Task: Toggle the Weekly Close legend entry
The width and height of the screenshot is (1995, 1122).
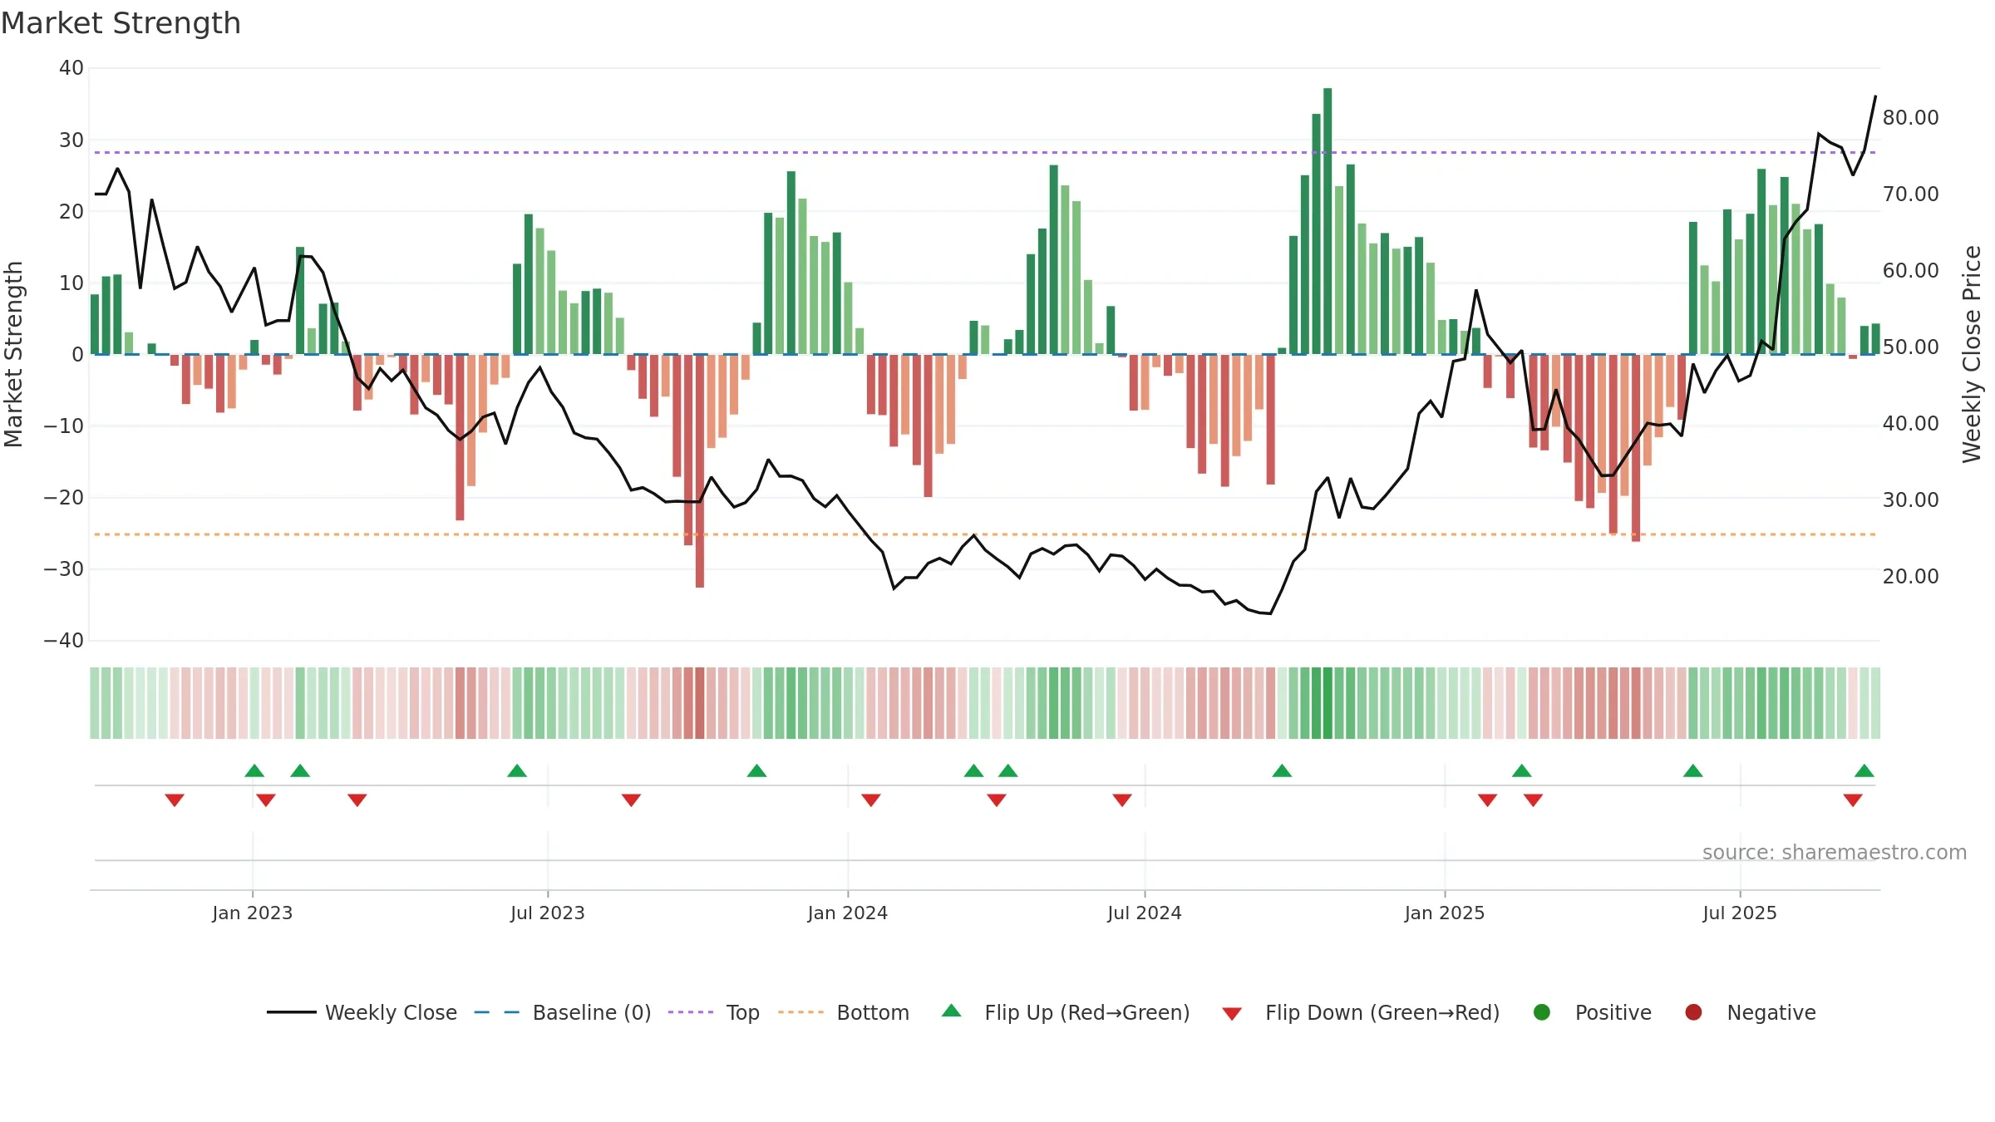Action: (362, 1012)
